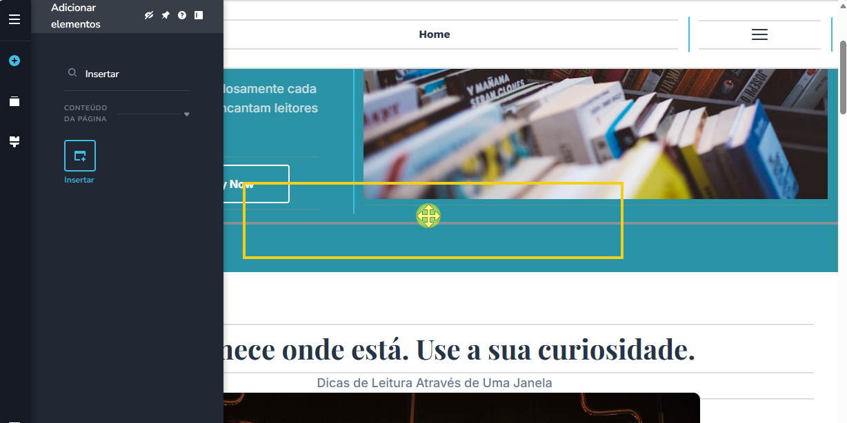Select the Insertar widget icon in the panel

(79, 156)
